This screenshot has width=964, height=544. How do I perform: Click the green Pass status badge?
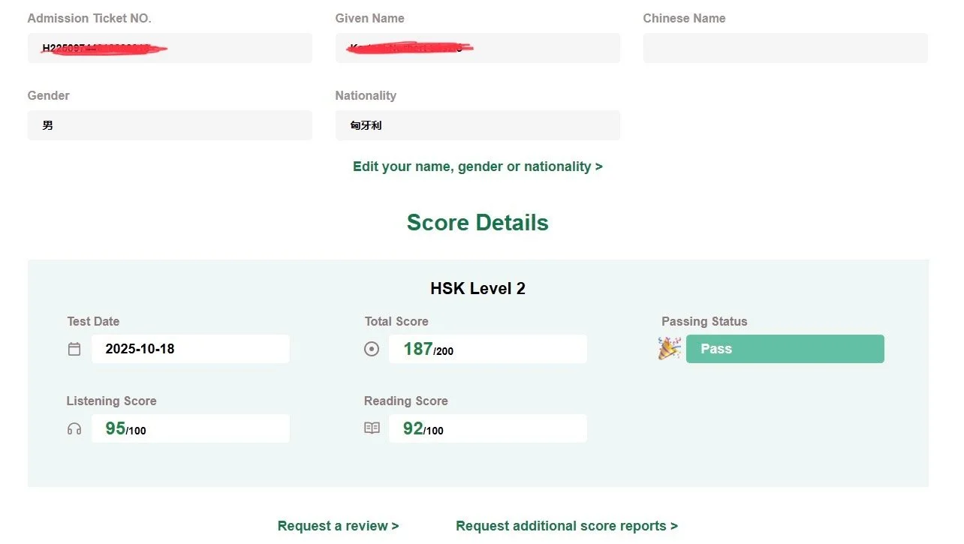click(x=785, y=349)
